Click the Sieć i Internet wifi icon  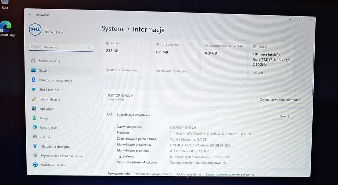pyautogui.click(x=33, y=89)
